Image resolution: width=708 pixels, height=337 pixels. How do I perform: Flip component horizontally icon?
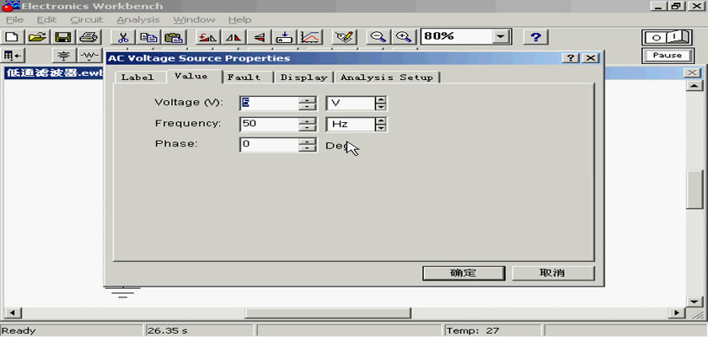(234, 37)
